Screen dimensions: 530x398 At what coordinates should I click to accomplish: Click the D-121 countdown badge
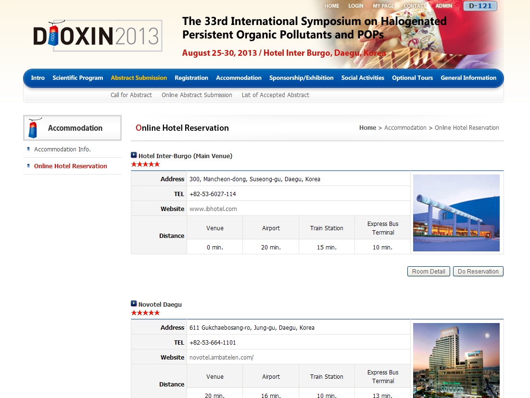(480, 6)
